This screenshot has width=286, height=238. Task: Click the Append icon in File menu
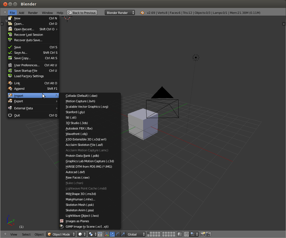[x=10, y=89]
